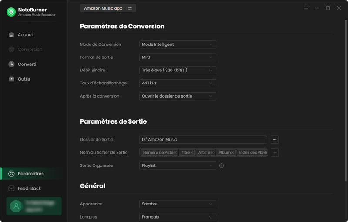Image resolution: width=348 pixels, height=222 pixels.
Task: Click the Débit Binaire label
Action: pos(93,70)
